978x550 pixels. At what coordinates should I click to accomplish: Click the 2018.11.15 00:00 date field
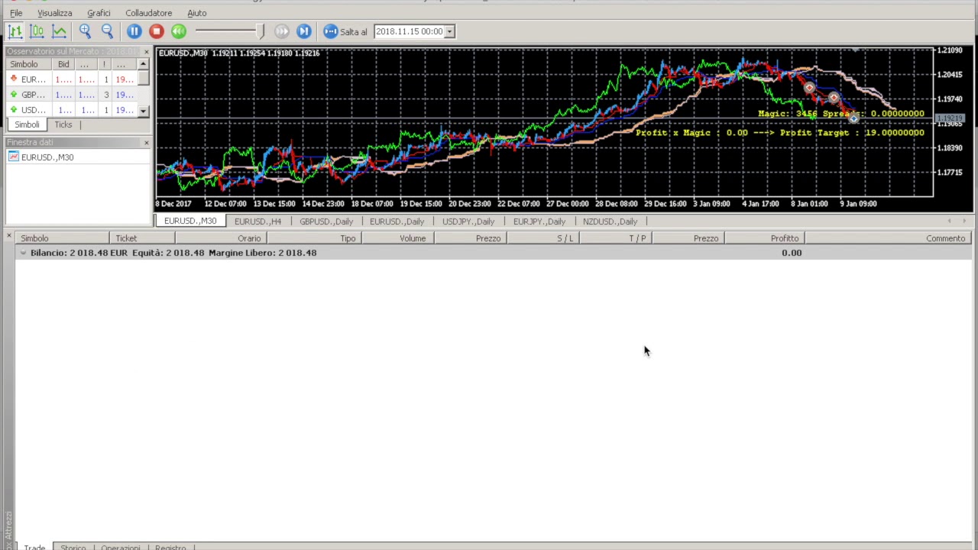pyautogui.click(x=410, y=31)
